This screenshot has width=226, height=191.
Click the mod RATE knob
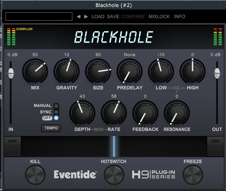(x=114, y=113)
